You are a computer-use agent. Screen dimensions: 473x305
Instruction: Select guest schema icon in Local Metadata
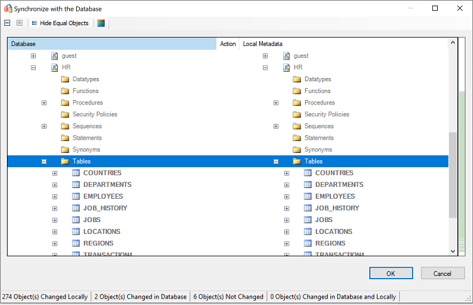tap(286, 56)
